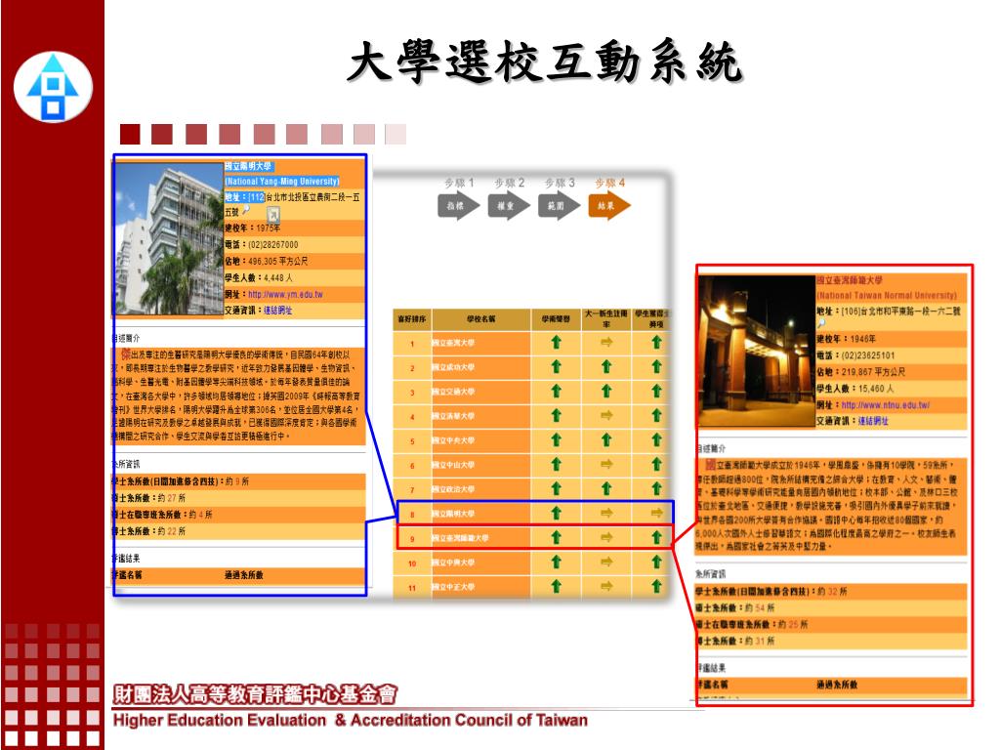Click rank 4 學術聲譽 green up arrow
Viewport: 1000px width, 750px height.
coord(556,415)
